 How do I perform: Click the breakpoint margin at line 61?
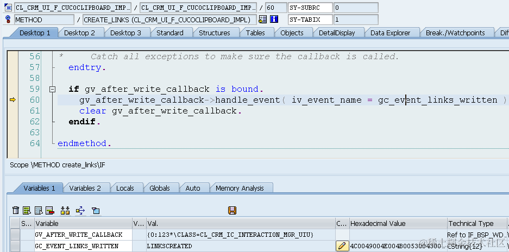coord(12,111)
